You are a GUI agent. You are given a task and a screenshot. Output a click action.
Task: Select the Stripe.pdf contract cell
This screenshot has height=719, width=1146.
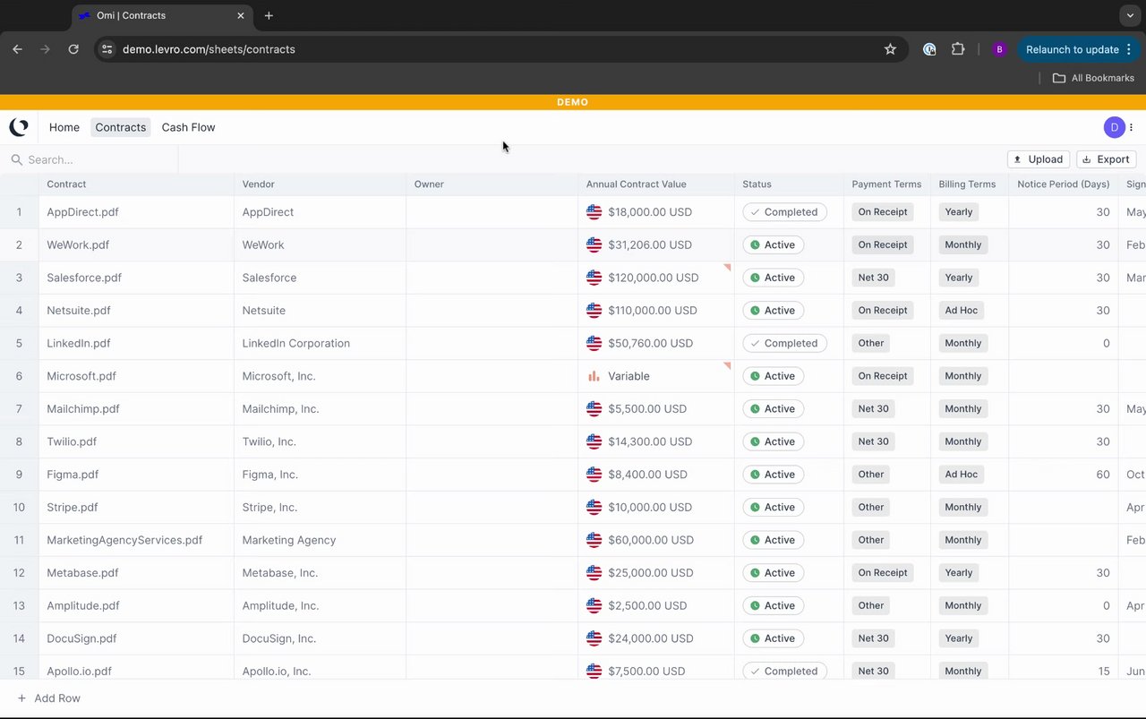tap(136, 508)
